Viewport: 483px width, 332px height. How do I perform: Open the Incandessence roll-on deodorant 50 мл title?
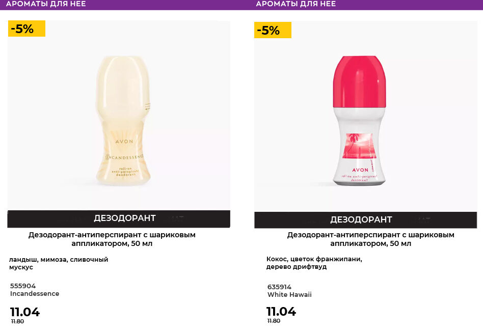click(112, 239)
